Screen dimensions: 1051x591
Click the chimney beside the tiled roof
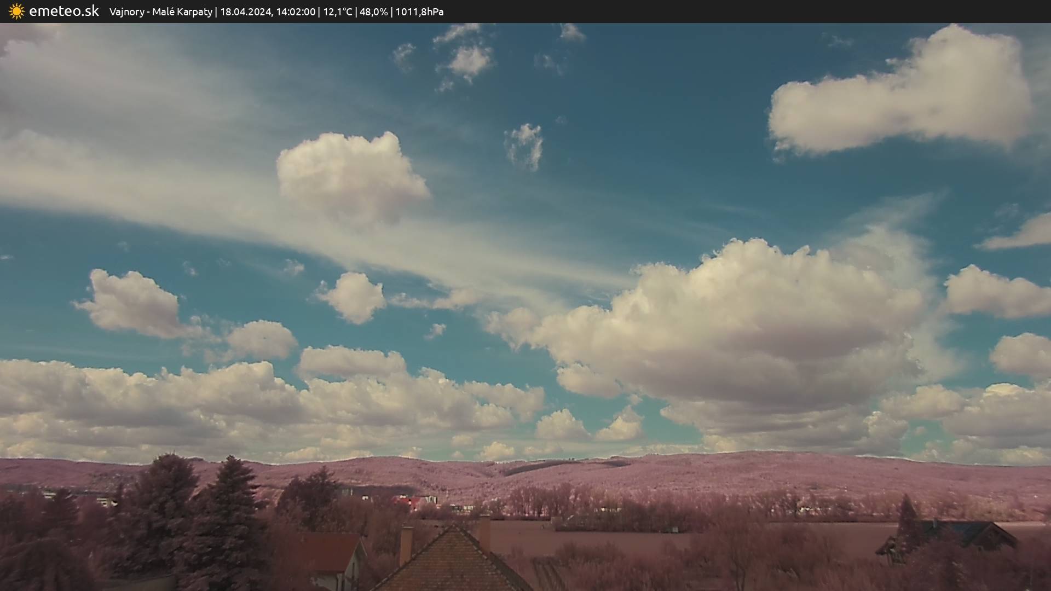click(x=406, y=544)
